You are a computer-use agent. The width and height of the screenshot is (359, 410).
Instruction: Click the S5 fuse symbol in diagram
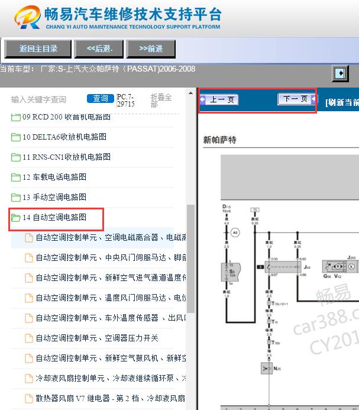pyautogui.click(x=231, y=272)
